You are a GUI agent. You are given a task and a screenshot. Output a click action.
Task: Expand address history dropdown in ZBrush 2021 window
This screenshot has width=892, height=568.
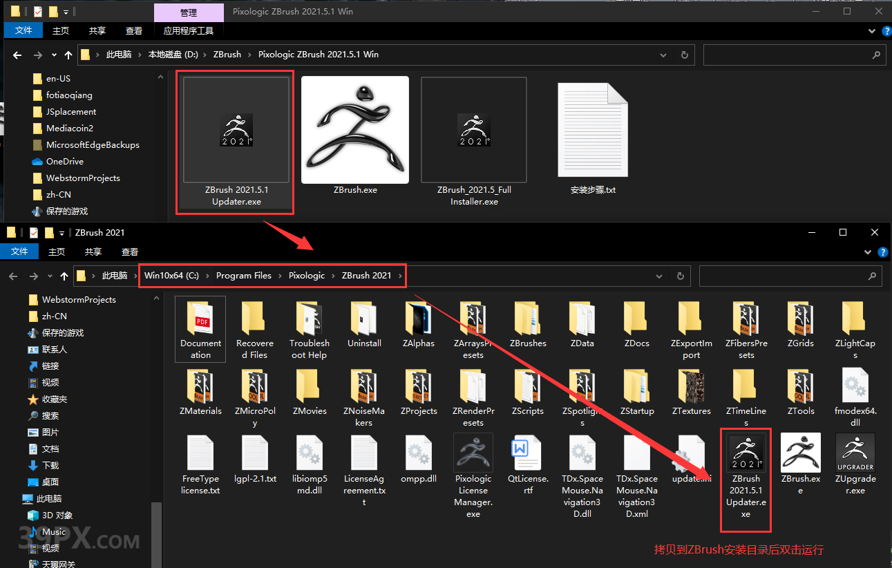tap(660, 276)
